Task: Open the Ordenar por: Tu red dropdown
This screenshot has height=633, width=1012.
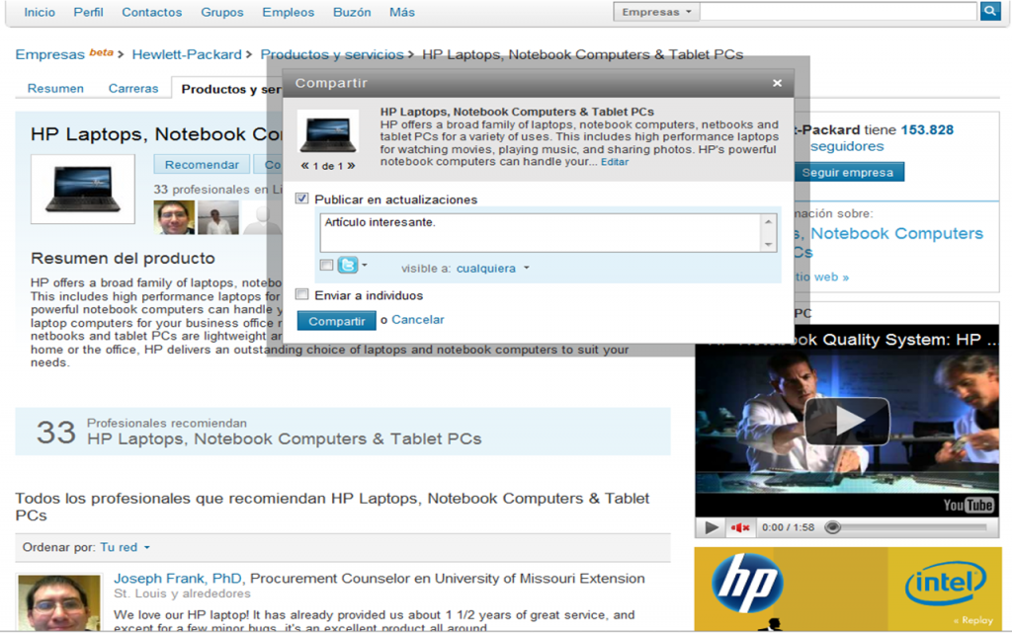Action: click(126, 547)
